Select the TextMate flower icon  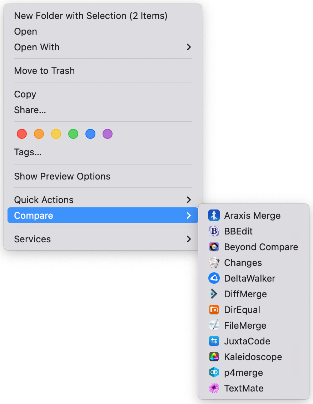coord(214,388)
